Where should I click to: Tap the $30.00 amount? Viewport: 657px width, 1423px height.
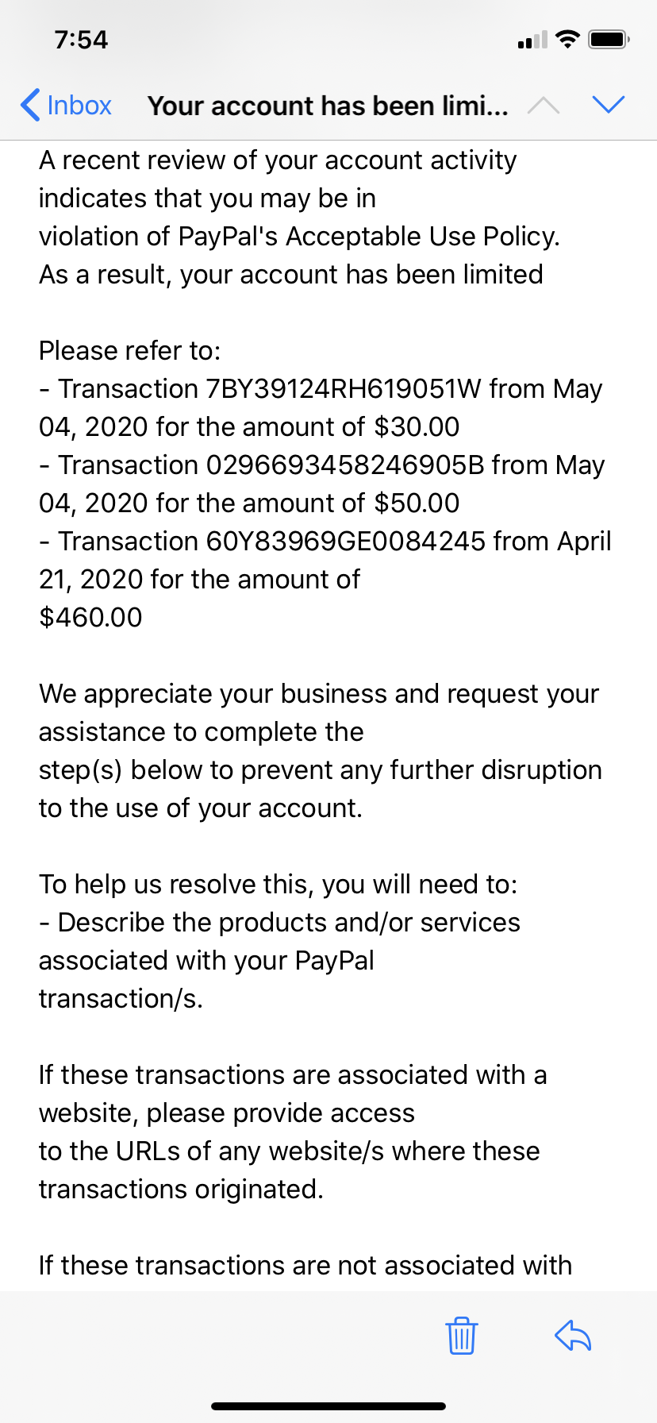click(x=417, y=427)
